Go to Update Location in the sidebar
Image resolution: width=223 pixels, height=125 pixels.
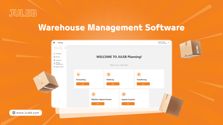(x=59, y=67)
